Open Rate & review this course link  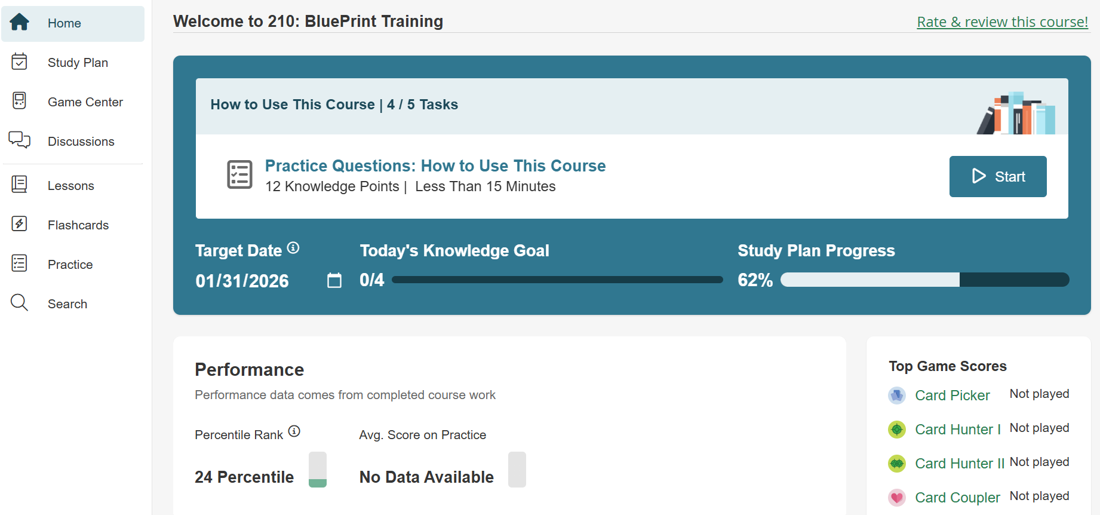[x=1002, y=22]
